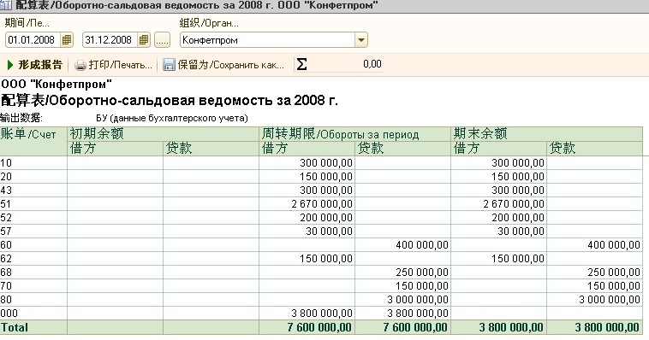
Task: Click the end date field 31.12.2008
Action: 110,40
